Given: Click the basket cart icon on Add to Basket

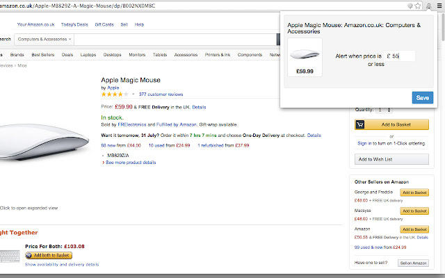Looking at the screenshot, I should [359, 125].
